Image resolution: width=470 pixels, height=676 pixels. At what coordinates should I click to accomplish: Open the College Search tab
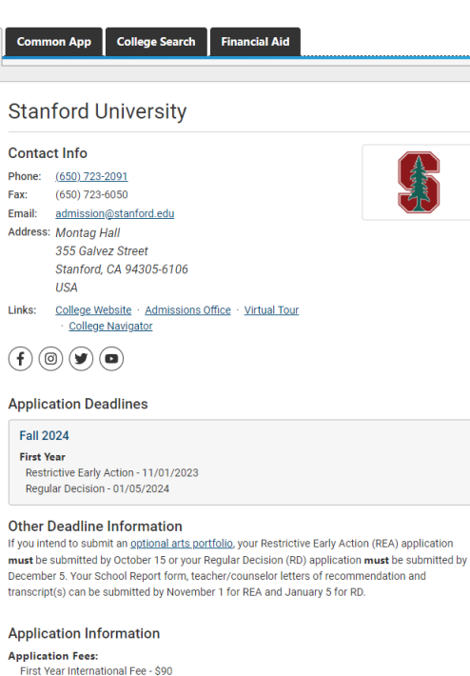[x=156, y=42]
